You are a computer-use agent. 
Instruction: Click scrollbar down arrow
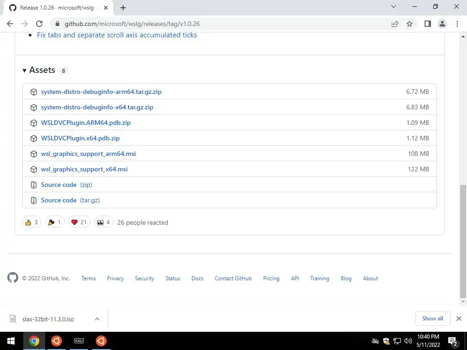coord(463,302)
